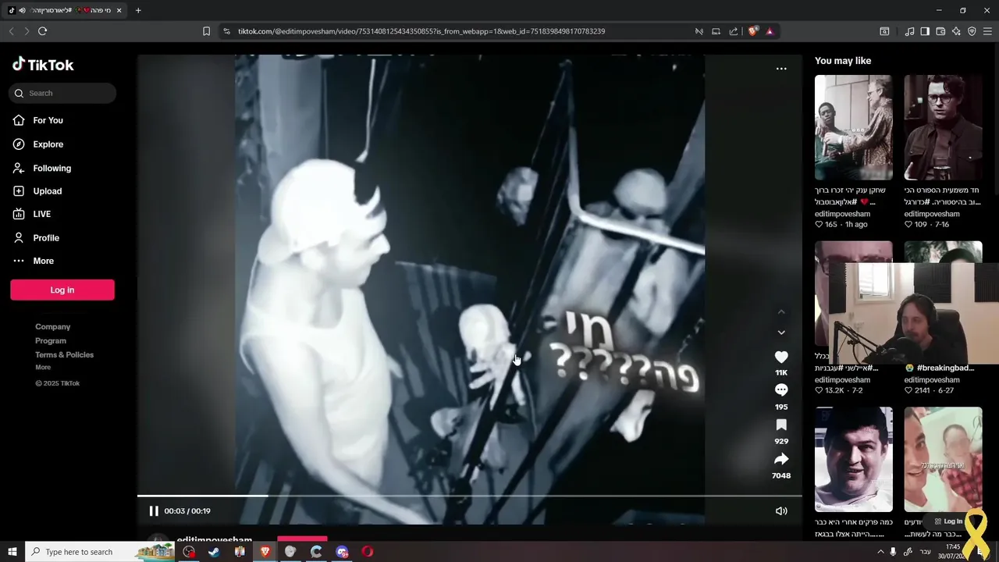Open the LIVE section
Viewport: 999px width, 562px height.
(x=31, y=214)
